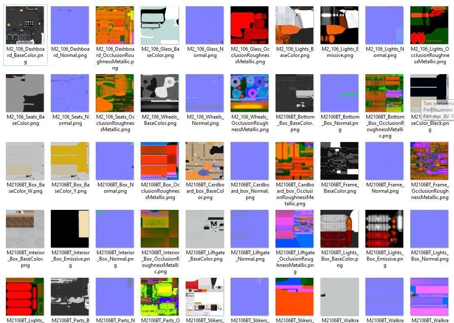Image resolution: width=454 pixels, height=323 pixels.
Task: Select the M2_106_Dashboard_BaseColor.png thumbnail
Action: click(x=25, y=25)
